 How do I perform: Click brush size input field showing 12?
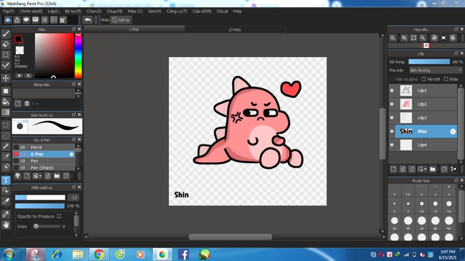74,198
